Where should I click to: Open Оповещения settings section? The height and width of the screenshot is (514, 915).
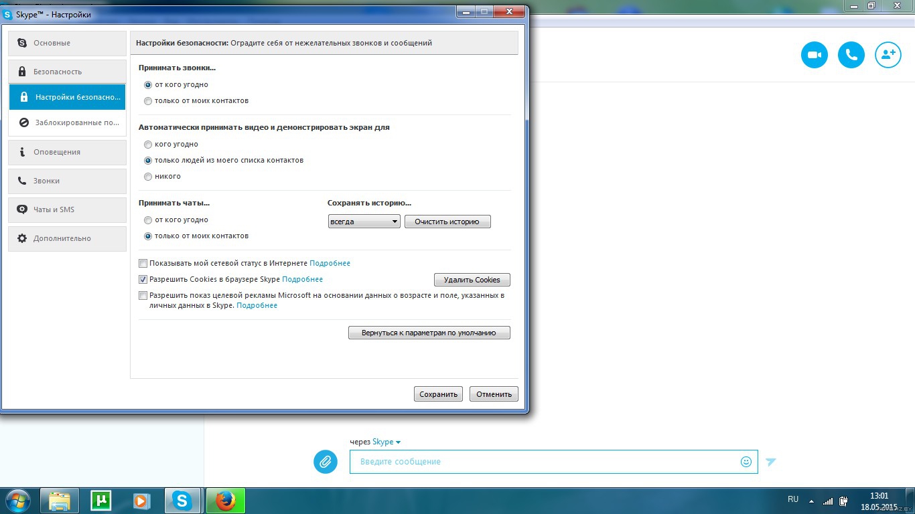67,152
